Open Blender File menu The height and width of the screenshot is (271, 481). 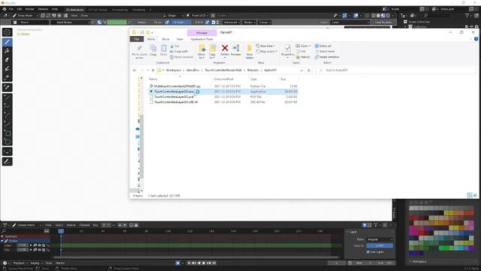click(x=11, y=9)
